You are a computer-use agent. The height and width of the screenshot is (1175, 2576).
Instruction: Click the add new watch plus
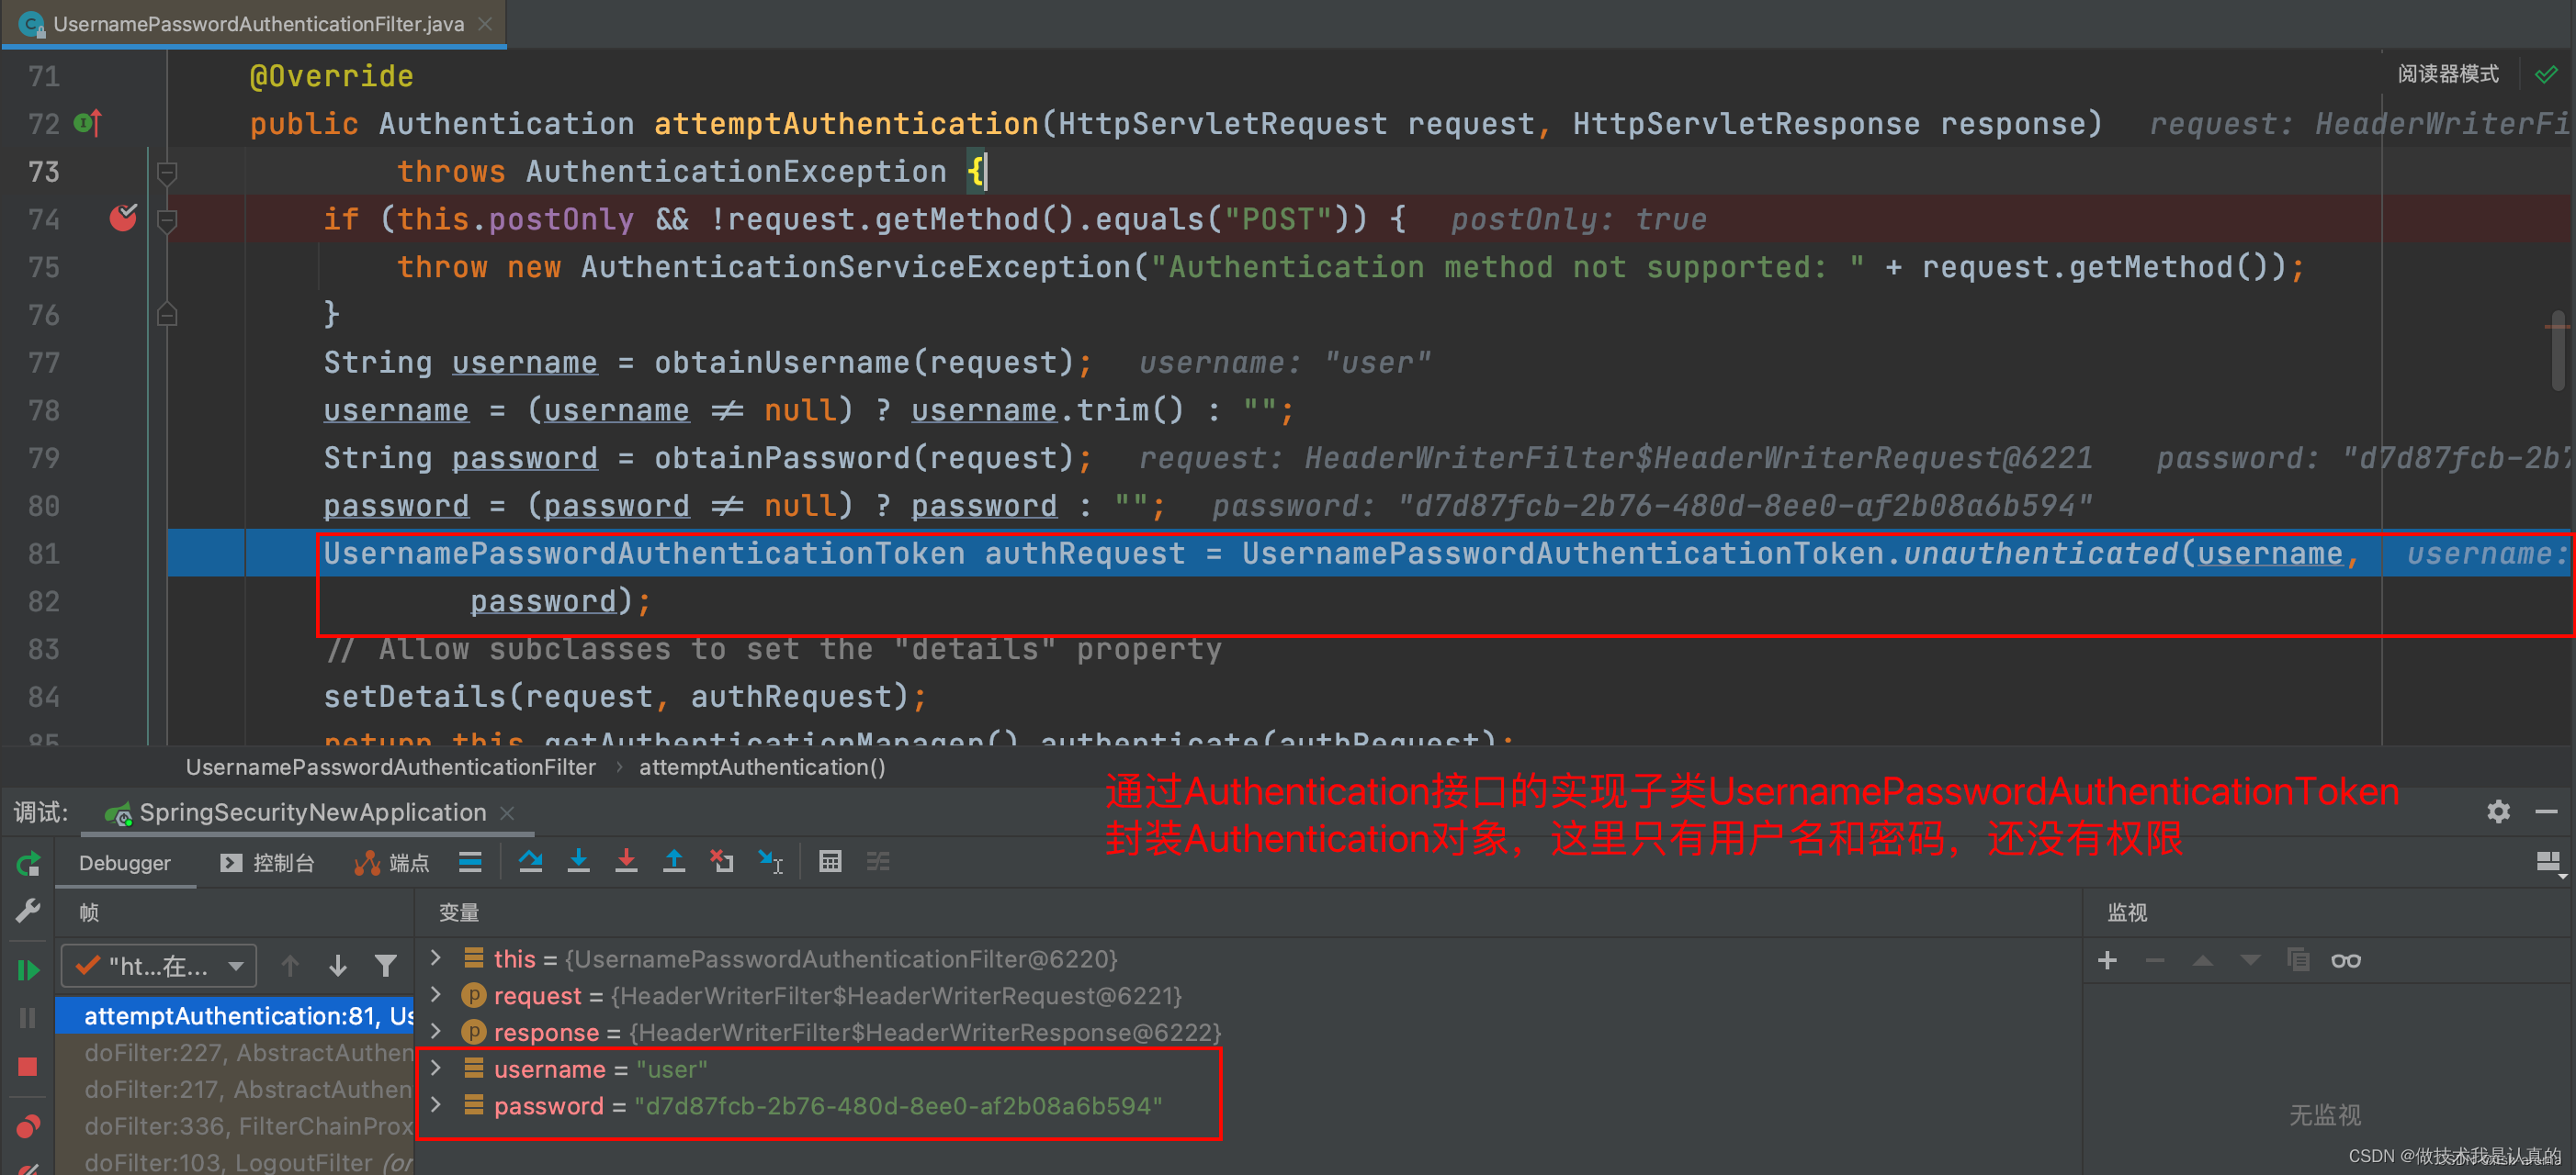pyautogui.click(x=2107, y=960)
